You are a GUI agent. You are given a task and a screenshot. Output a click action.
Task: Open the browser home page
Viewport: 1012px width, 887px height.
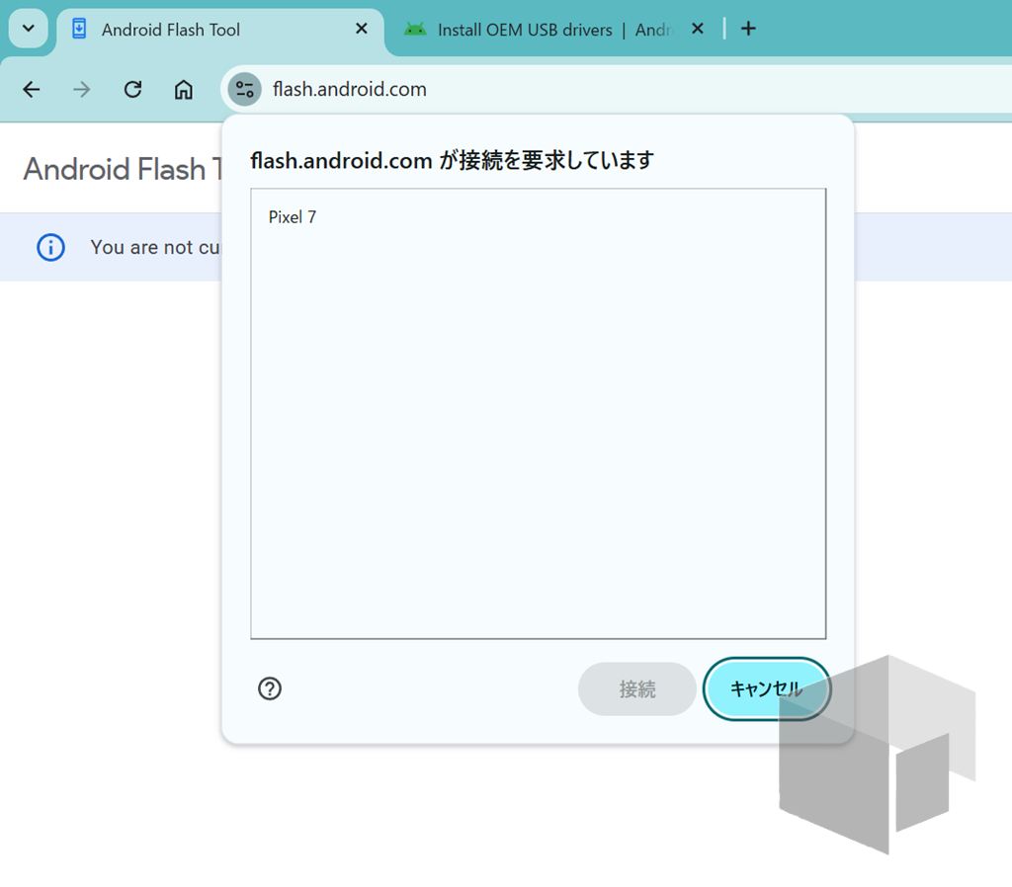183,89
